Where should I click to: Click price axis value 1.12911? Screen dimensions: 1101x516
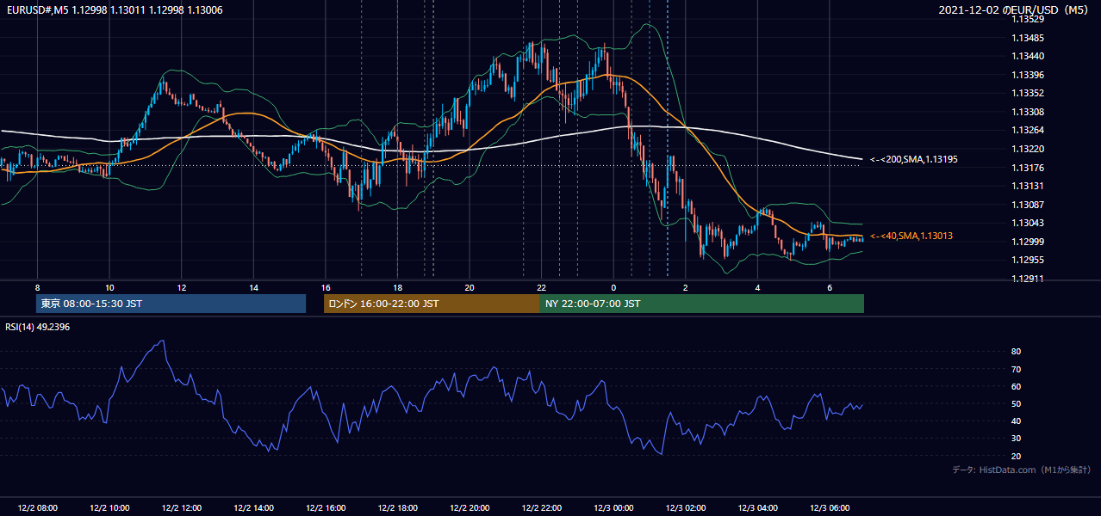(1028, 279)
